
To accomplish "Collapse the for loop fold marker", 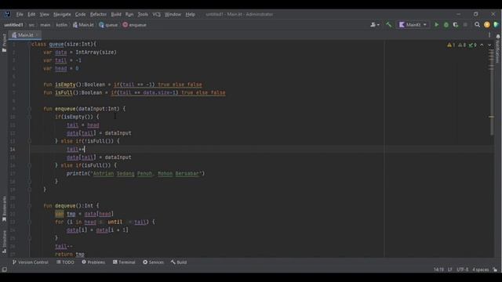I will (x=30, y=222).
